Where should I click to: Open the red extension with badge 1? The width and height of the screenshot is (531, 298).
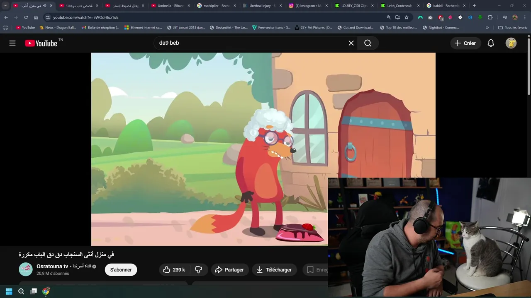(440, 17)
